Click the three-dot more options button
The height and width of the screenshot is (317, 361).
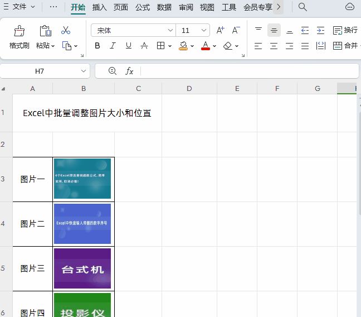53,7
